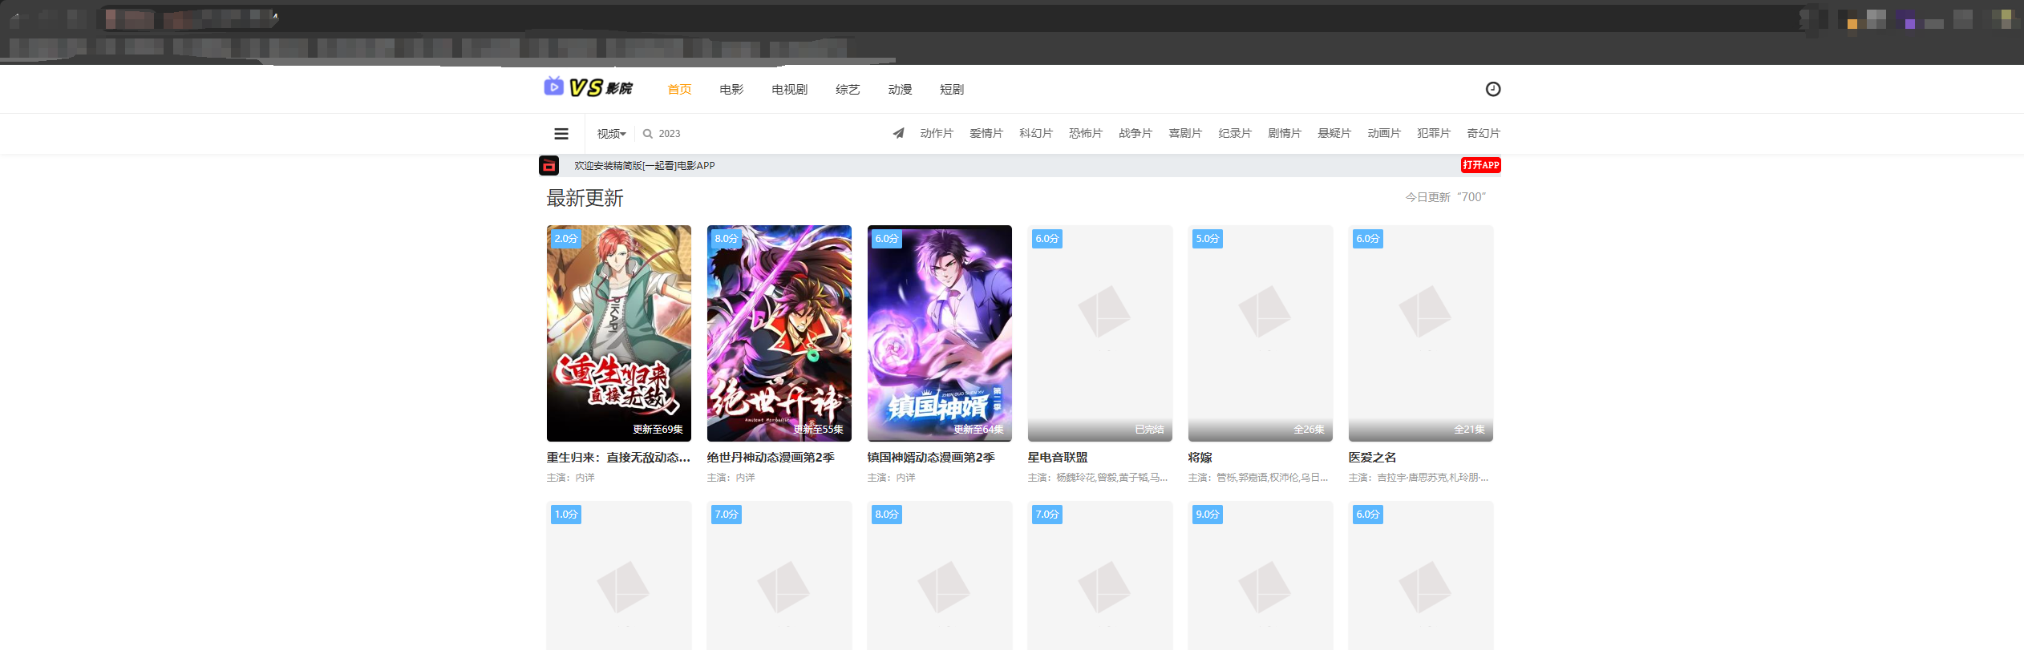Click the 5.0分 score badge on 将嫁

[x=1208, y=239]
